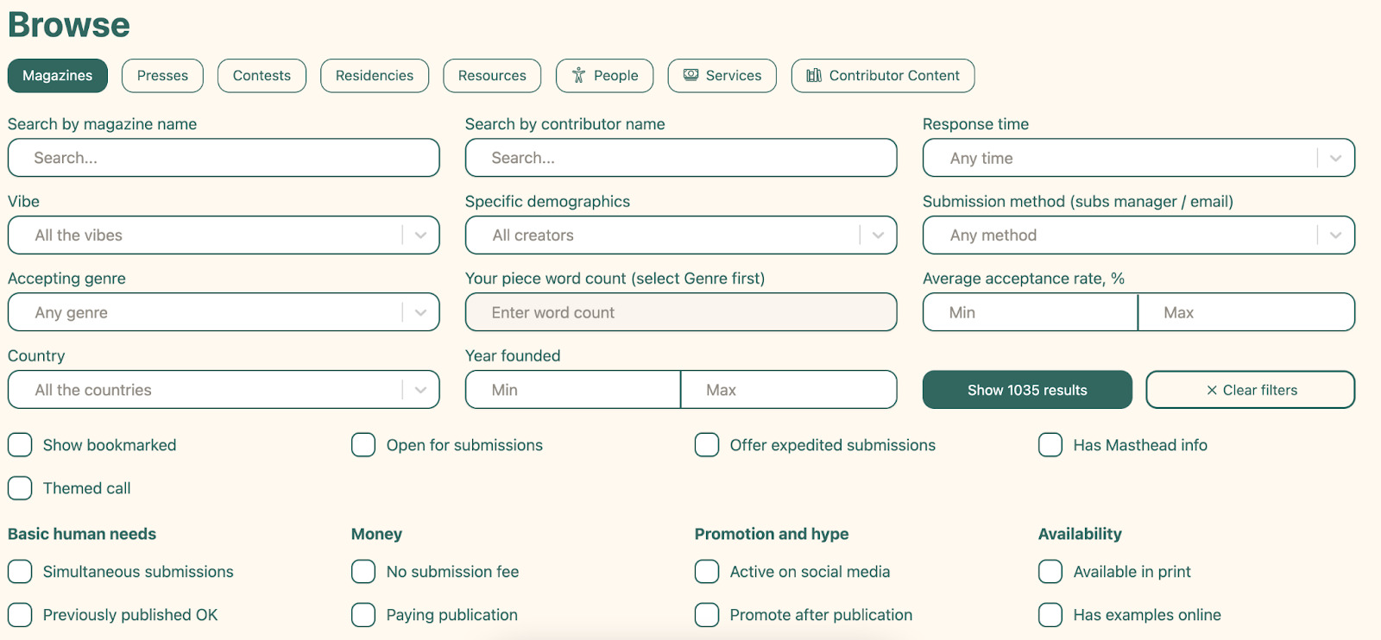Open the Residencies tab
1381x640 pixels.
(x=375, y=76)
